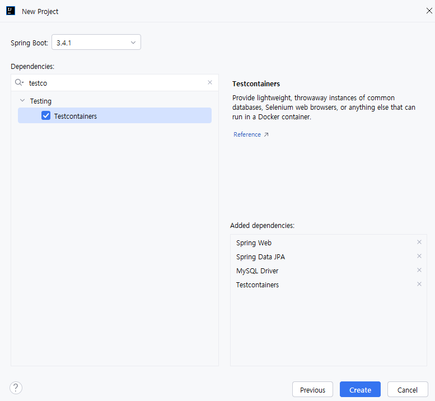
Task: Click the Testcontainers description heading
Action: [256, 84]
